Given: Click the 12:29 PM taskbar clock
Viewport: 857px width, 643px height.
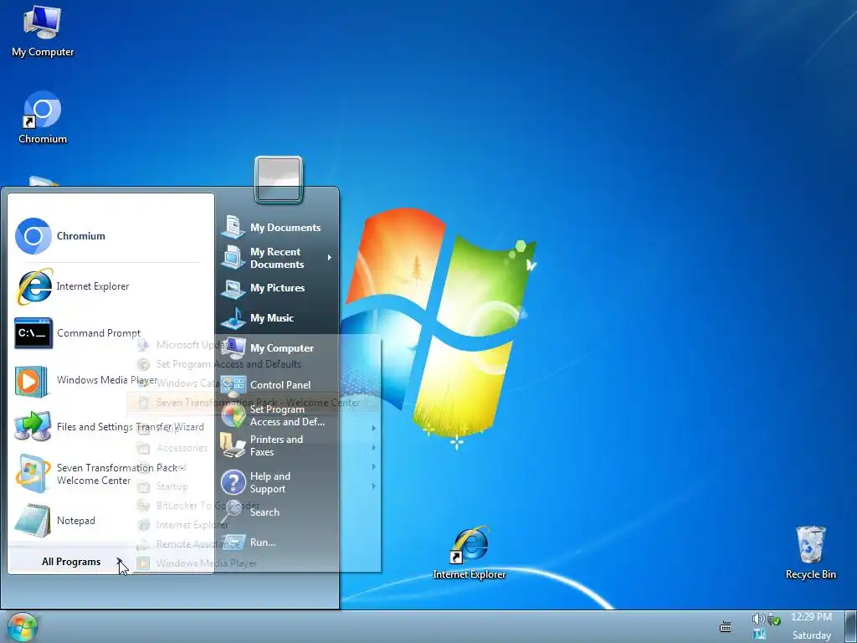Looking at the screenshot, I should (811, 617).
